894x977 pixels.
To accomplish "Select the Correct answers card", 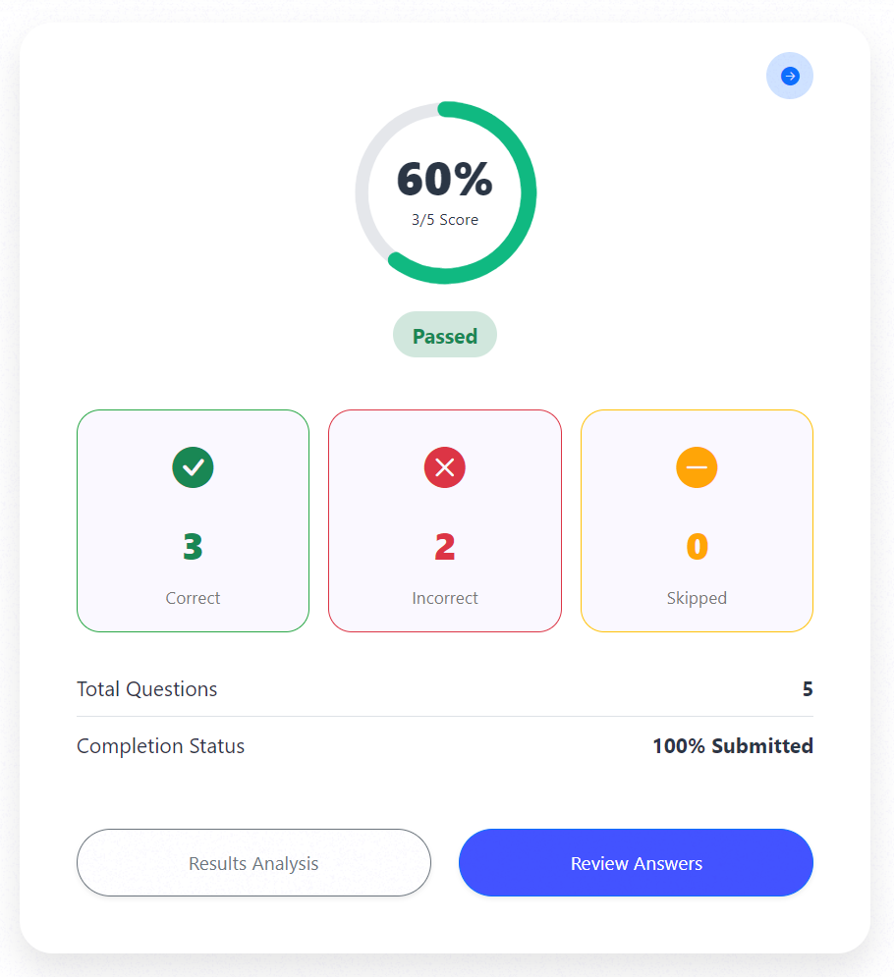I will click(x=193, y=520).
